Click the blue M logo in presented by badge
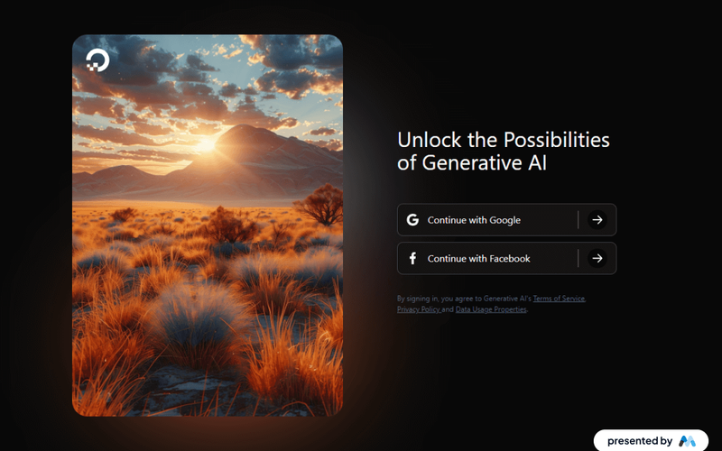Screen dimensions: 722x451 [687, 441]
